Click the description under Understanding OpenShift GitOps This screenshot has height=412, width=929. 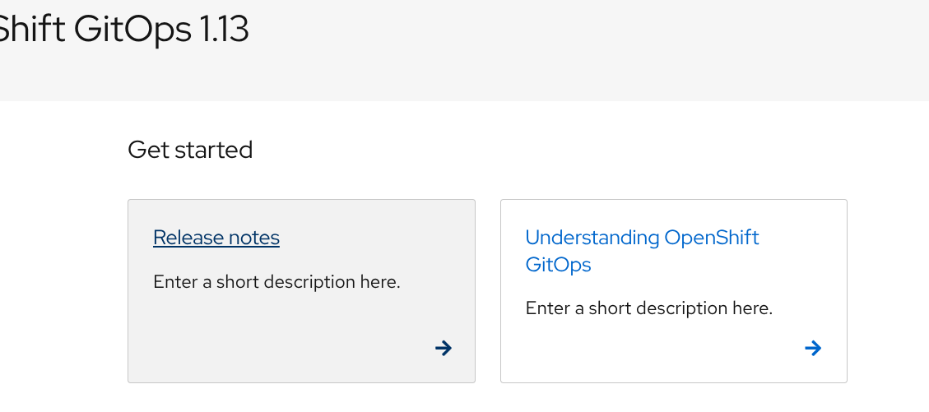coord(648,308)
